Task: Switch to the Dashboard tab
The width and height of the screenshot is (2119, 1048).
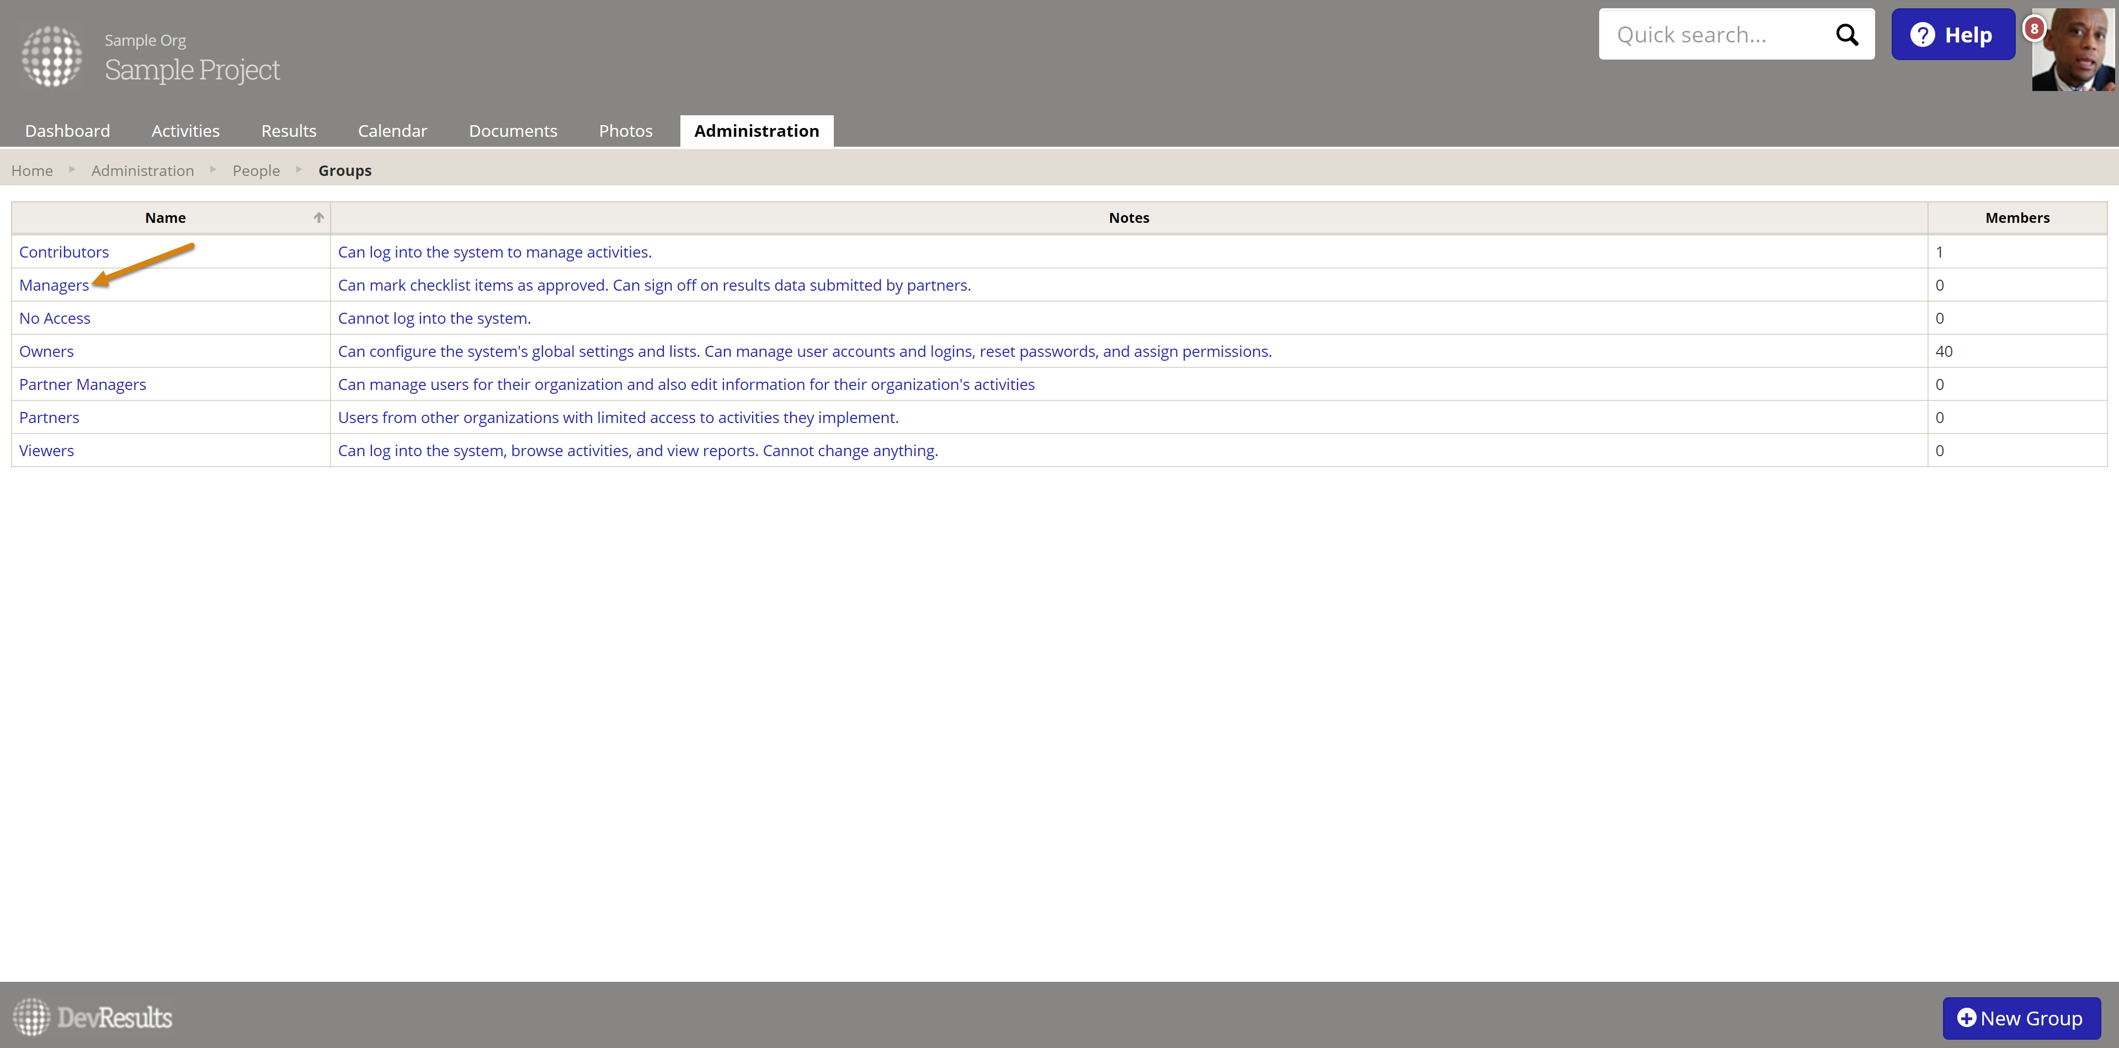Action: point(67,131)
